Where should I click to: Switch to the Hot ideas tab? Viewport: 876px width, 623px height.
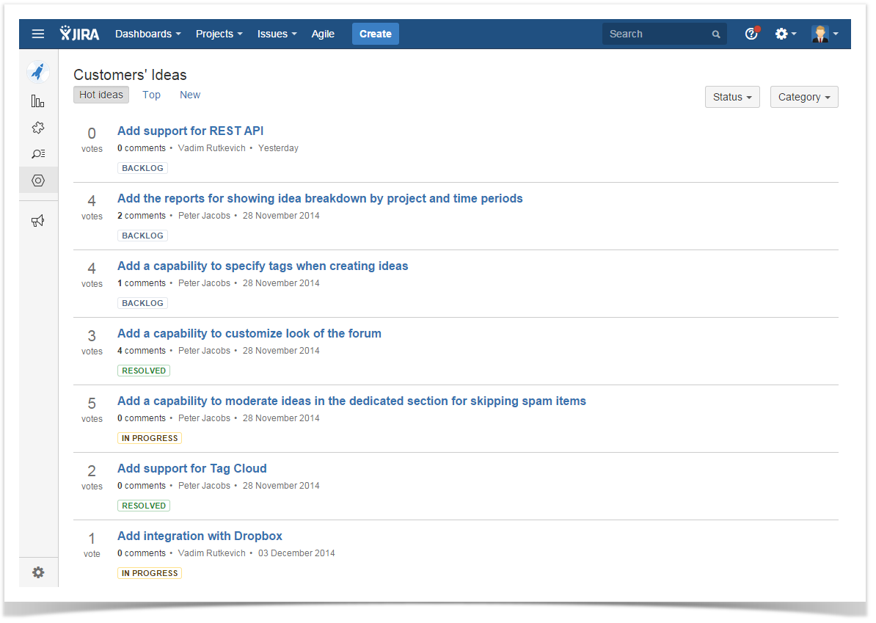coord(101,95)
